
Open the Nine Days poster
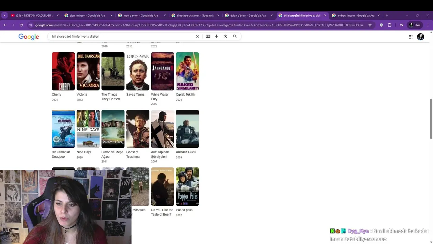(x=88, y=129)
